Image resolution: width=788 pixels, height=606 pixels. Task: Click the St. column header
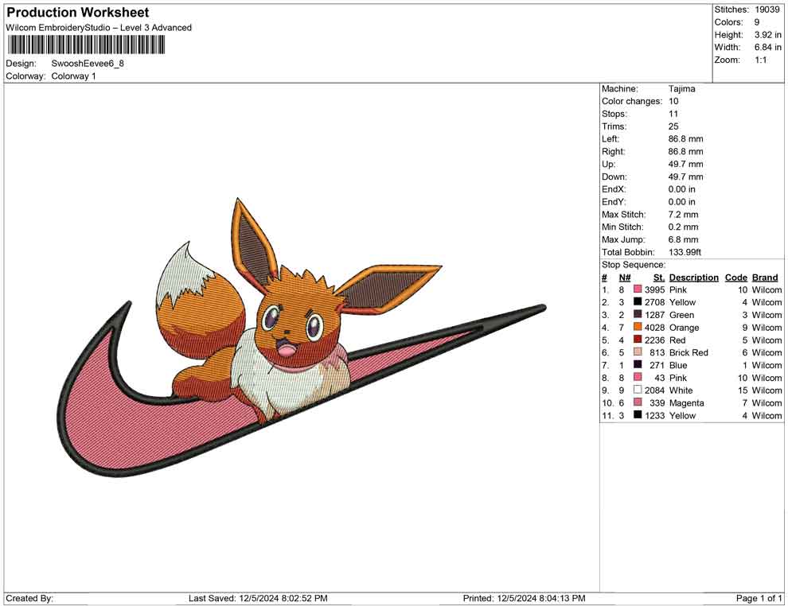click(x=658, y=278)
